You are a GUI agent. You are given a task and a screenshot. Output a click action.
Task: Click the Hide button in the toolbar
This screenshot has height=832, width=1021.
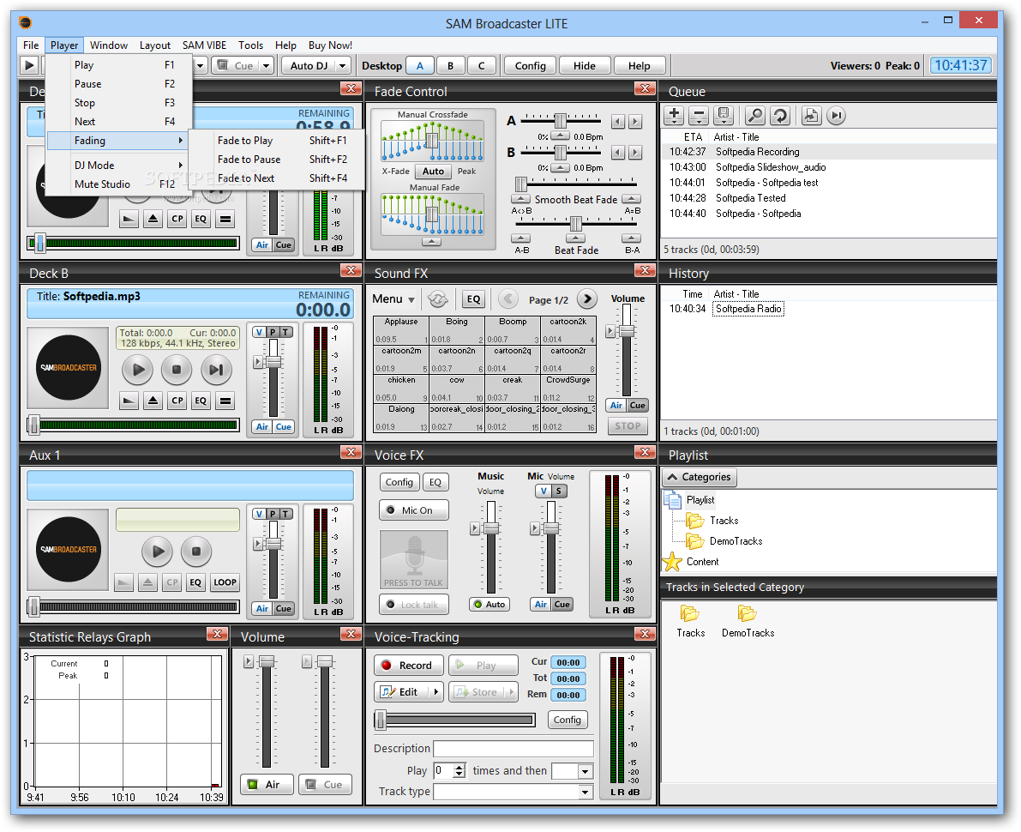click(x=584, y=66)
